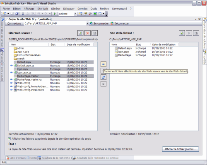Sort remote list by Date de modification
Image resolution: width=207 pixels, height=165 pixels.
pos(164,44)
